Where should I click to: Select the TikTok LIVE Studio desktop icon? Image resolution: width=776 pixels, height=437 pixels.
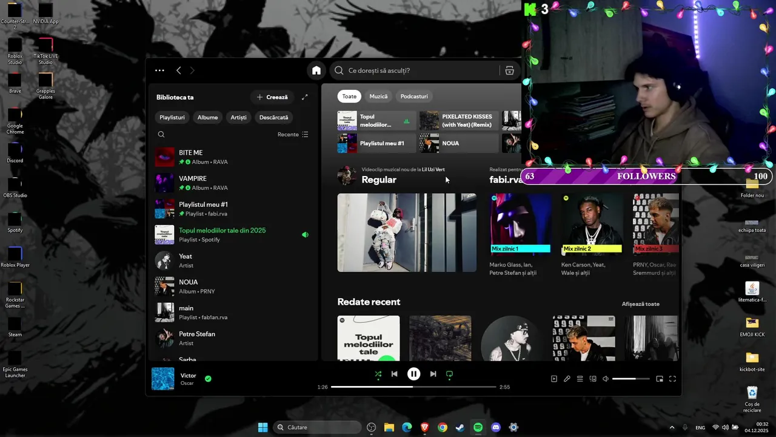tap(45, 51)
